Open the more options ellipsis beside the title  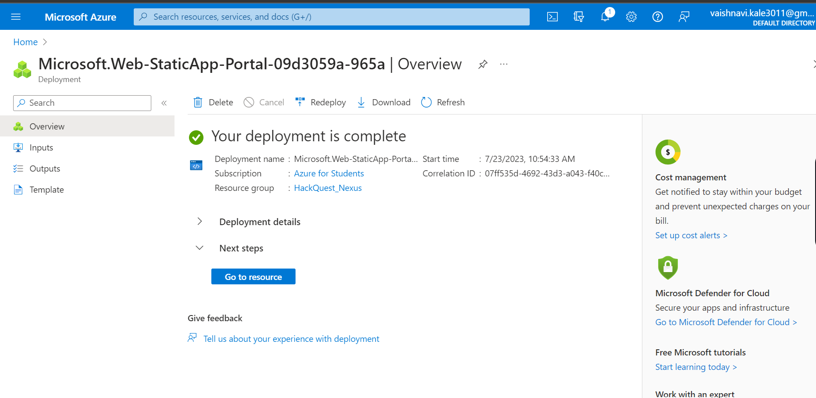pyautogui.click(x=504, y=64)
